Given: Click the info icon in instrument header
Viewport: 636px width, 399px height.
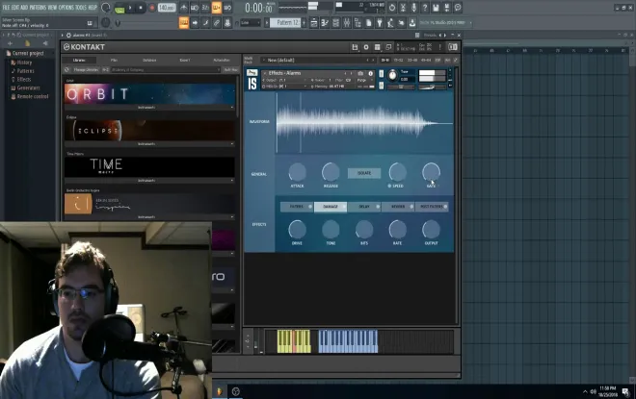Looking at the screenshot, I should coord(370,73).
